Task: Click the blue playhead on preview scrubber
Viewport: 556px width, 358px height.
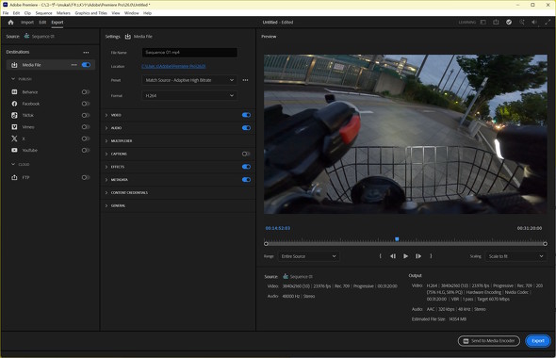Action: point(397,239)
